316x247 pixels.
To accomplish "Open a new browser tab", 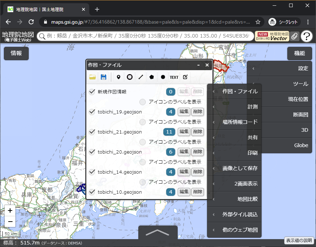I will [97, 9].
